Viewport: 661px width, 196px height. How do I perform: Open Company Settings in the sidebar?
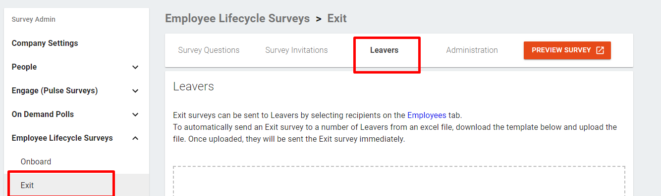[x=45, y=43]
